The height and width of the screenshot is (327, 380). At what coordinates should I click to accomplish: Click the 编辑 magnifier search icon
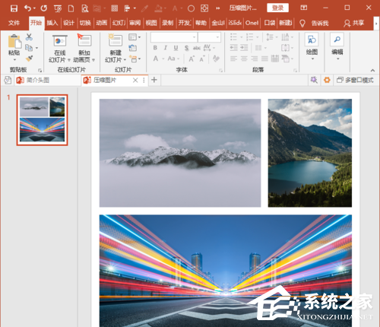click(x=337, y=40)
